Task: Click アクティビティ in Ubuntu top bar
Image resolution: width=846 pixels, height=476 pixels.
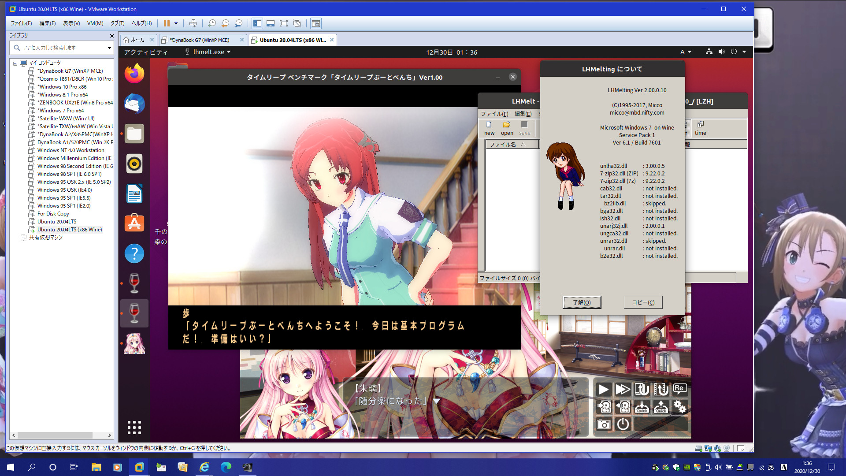Action: click(146, 52)
